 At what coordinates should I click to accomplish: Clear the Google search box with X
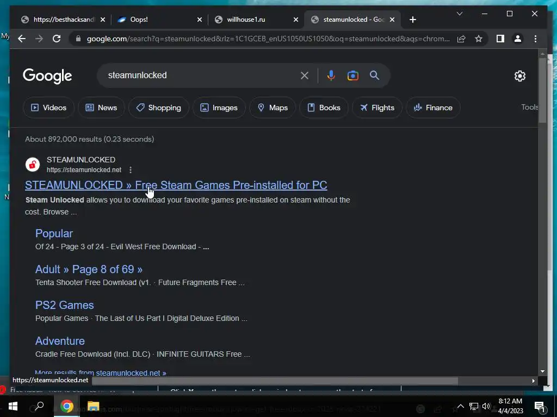tap(305, 75)
